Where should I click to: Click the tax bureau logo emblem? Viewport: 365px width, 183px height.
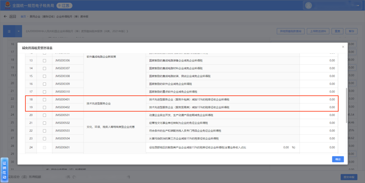click(x=6, y=6)
